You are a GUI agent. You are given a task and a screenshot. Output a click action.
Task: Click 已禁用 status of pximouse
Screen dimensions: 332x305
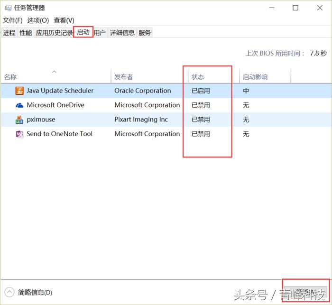(201, 120)
